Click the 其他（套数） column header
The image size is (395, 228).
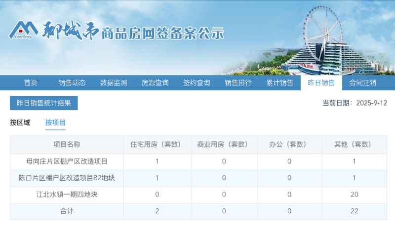(x=354, y=145)
